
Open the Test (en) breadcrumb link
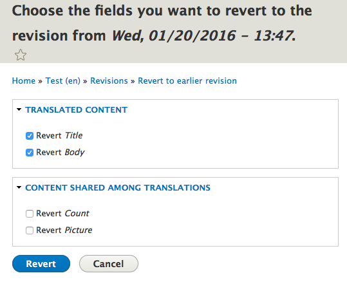(63, 80)
